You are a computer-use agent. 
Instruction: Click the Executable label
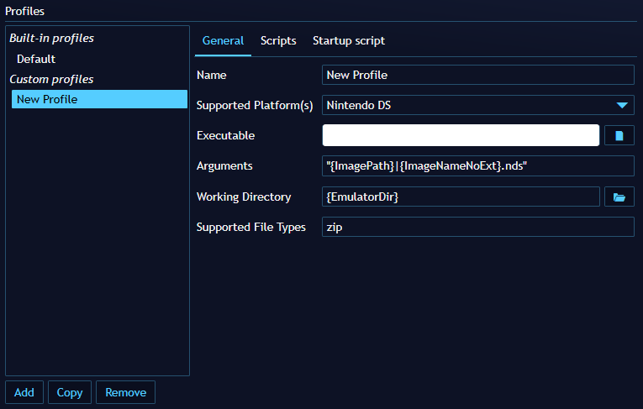(225, 136)
